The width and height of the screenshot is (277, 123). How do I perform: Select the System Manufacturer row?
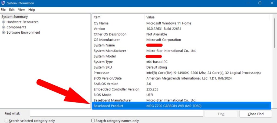point(182,51)
